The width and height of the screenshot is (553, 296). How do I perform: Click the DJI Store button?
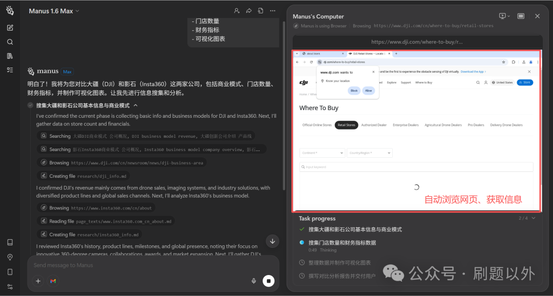tap(525, 82)
